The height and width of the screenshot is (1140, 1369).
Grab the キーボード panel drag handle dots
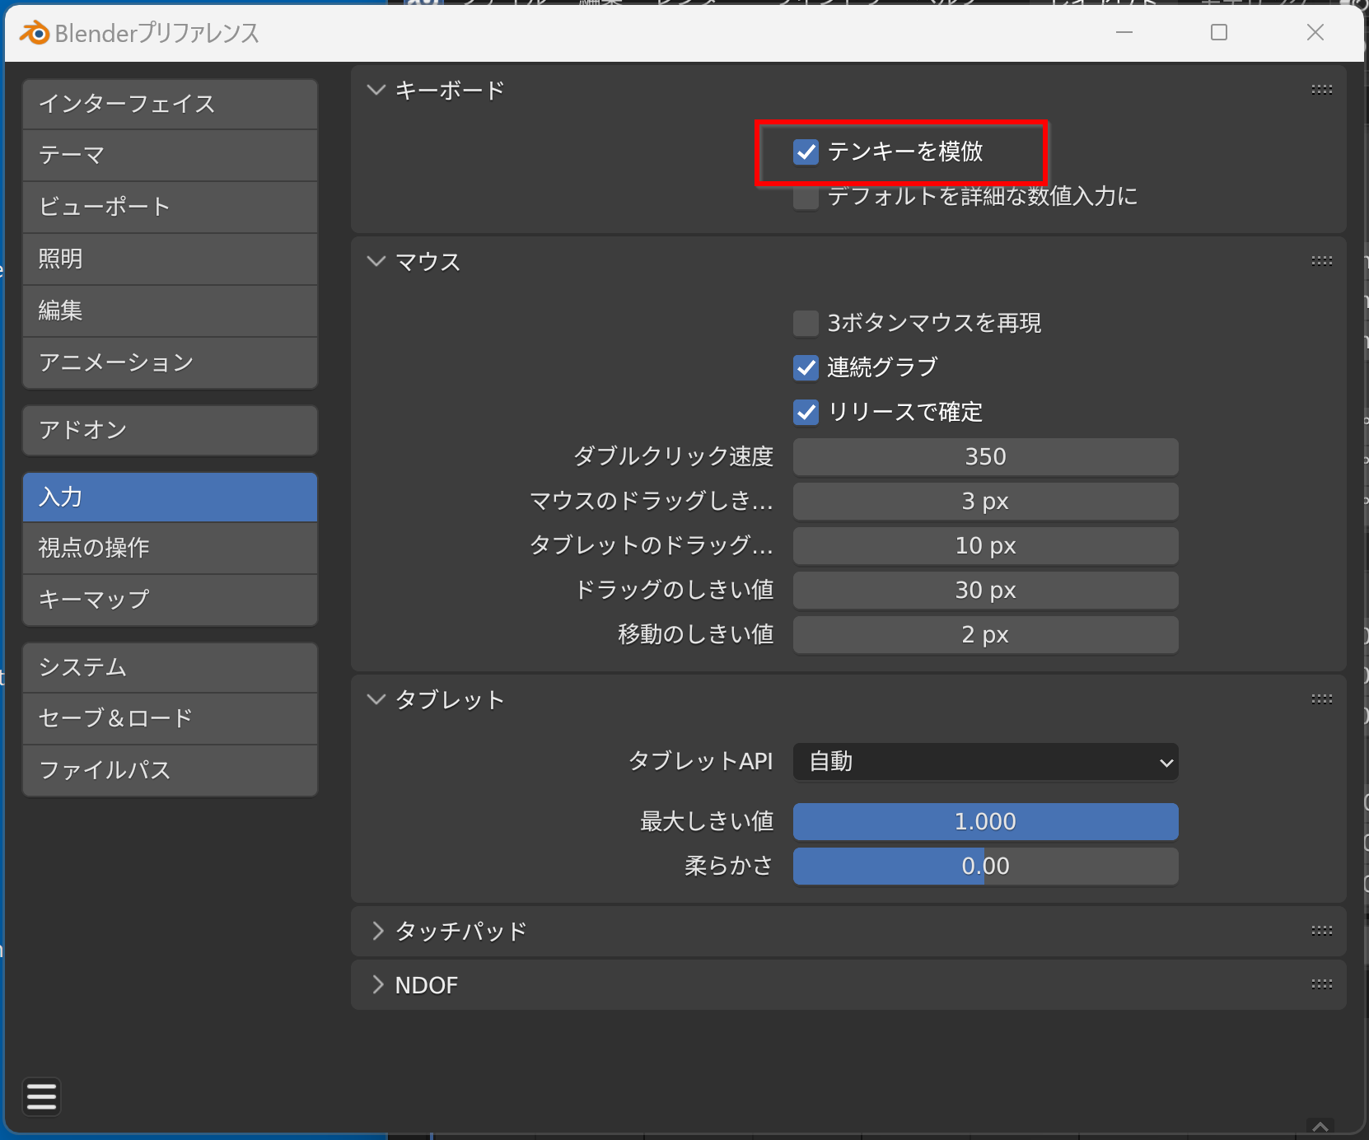click(x=1322, y=90)
